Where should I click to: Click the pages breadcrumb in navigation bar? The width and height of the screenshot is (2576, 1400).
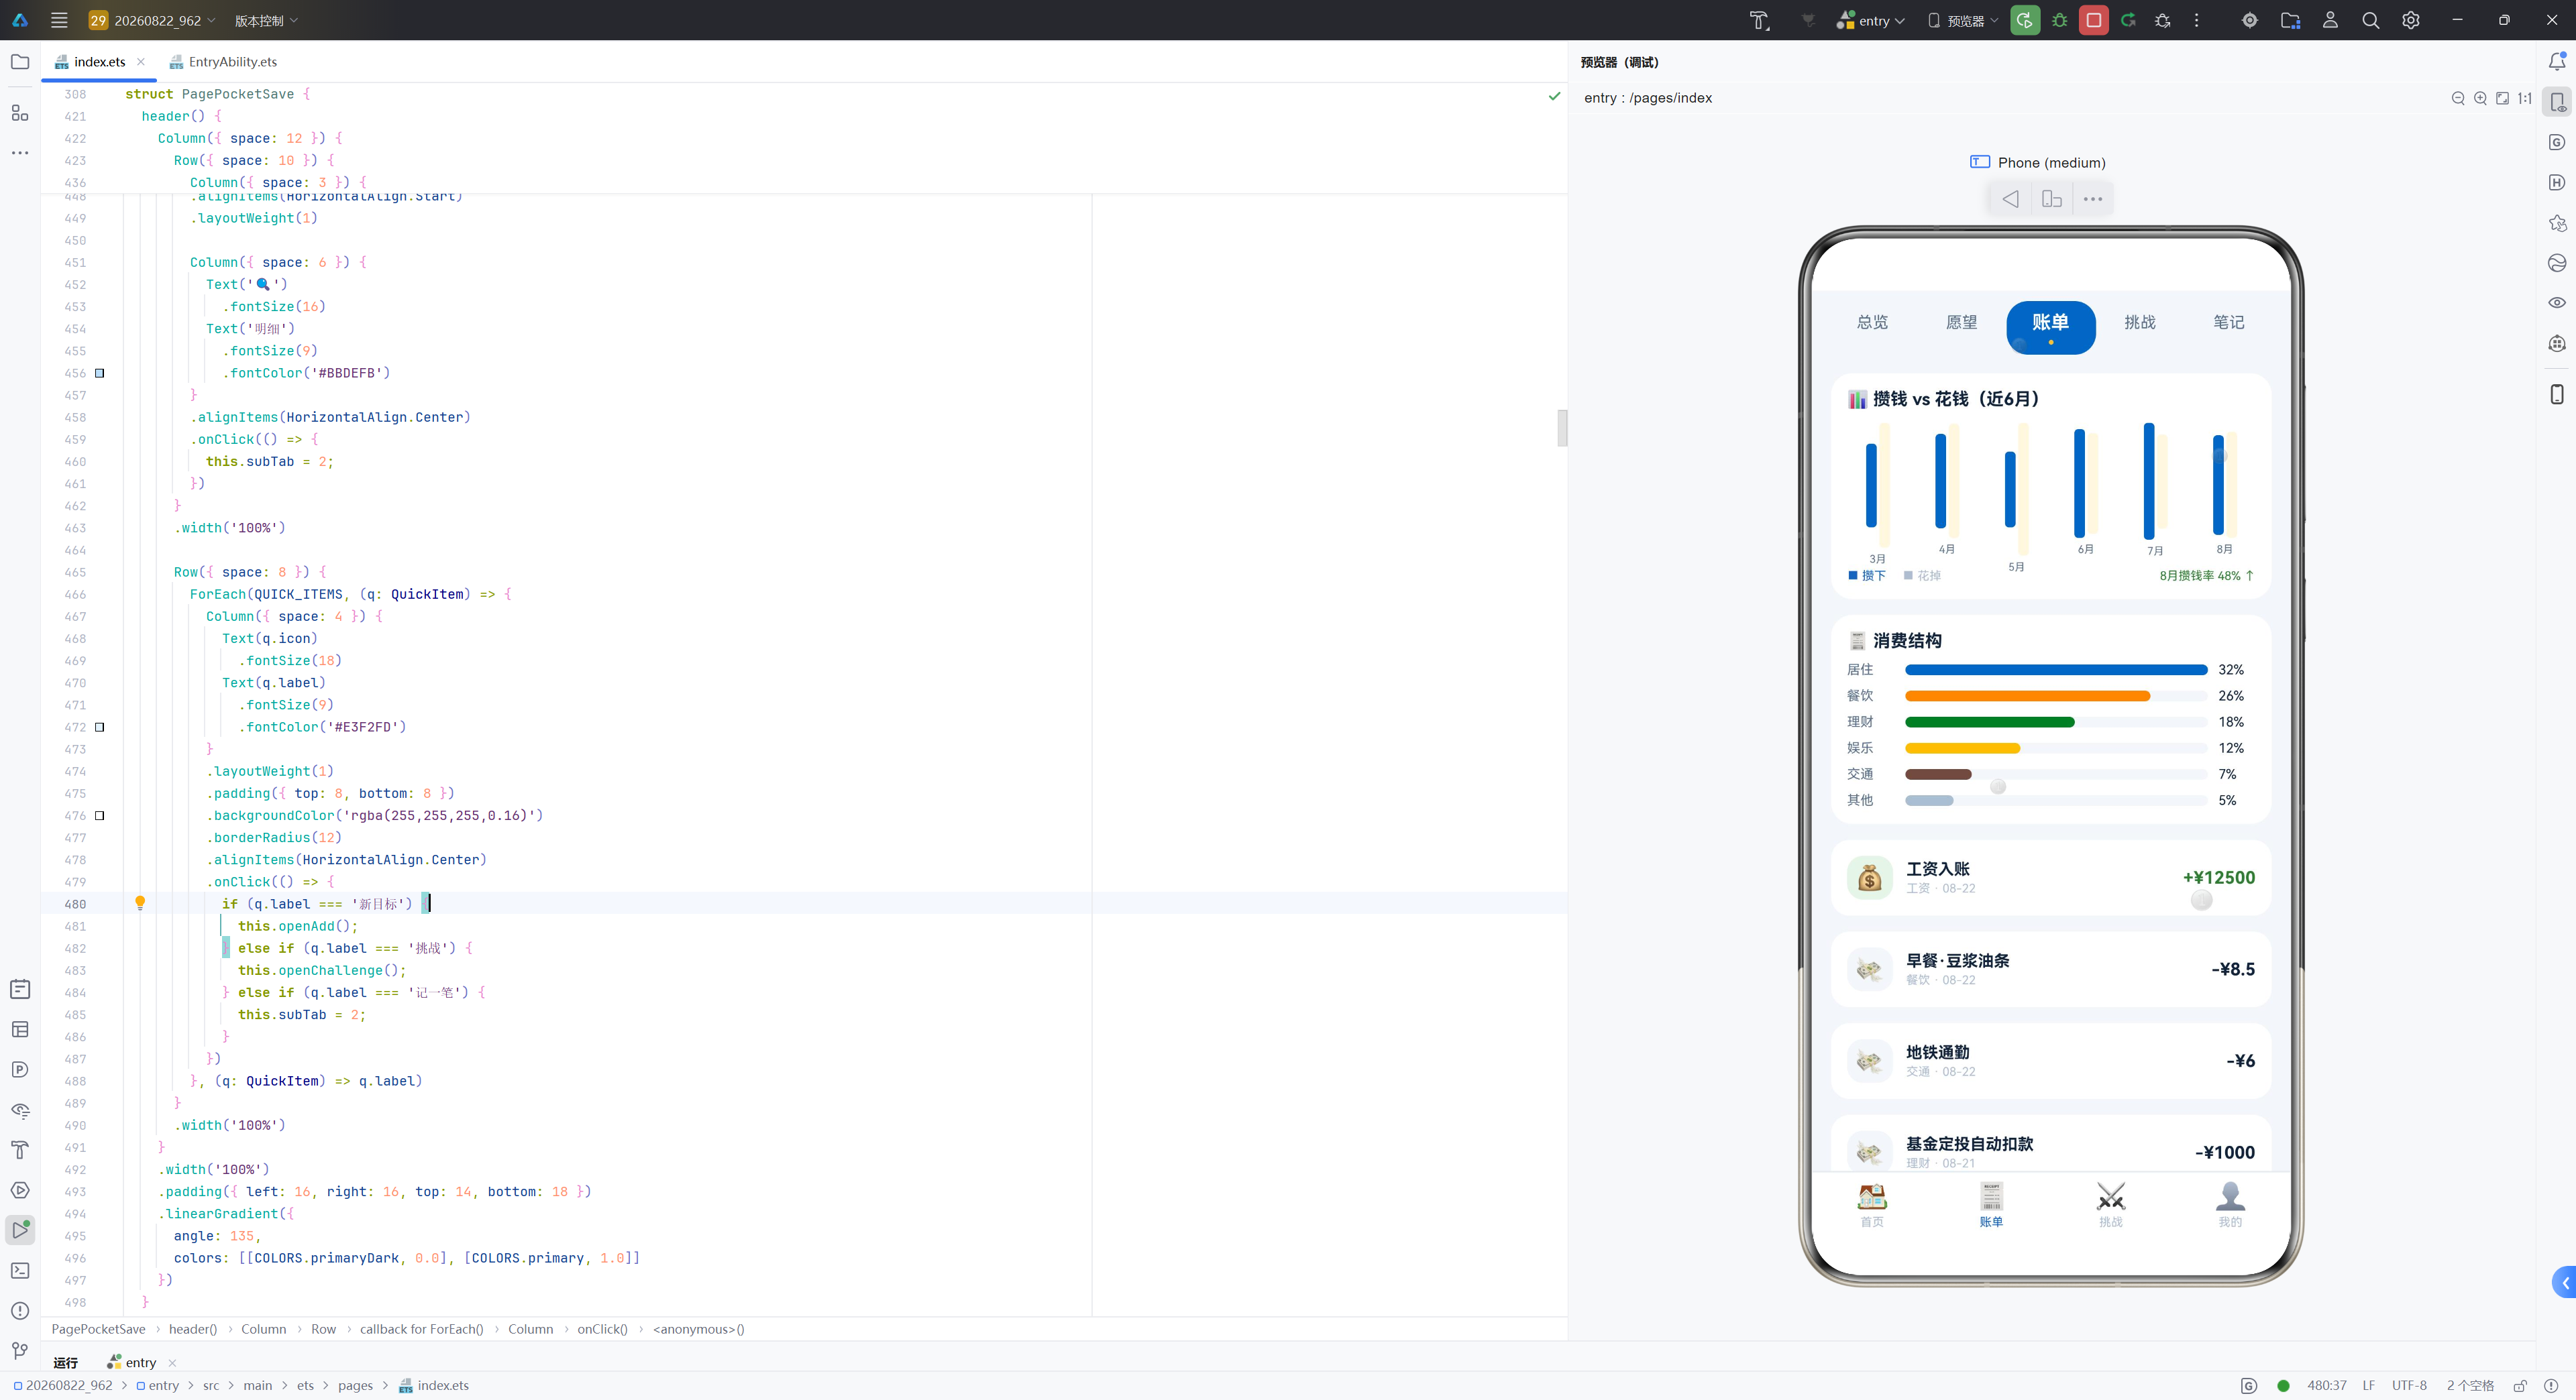tap(355, 1386)
